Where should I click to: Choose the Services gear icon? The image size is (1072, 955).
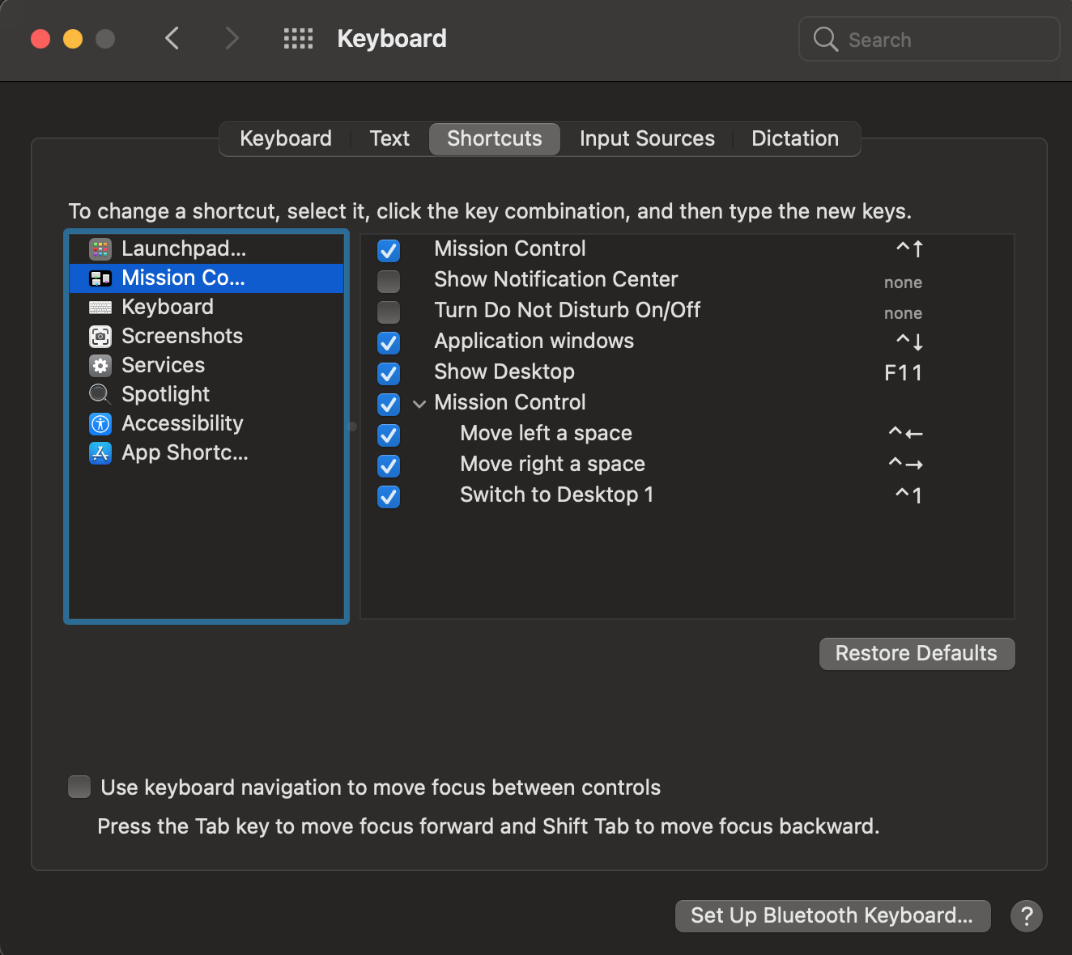click(100, 366)
